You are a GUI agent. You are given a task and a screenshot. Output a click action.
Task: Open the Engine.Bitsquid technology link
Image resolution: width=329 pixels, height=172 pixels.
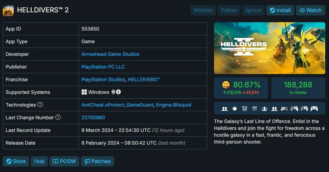pyautogui.click(x=174, y=105)
